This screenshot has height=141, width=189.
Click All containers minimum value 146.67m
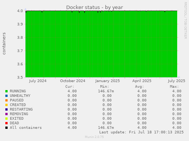(x=106, y=128)
